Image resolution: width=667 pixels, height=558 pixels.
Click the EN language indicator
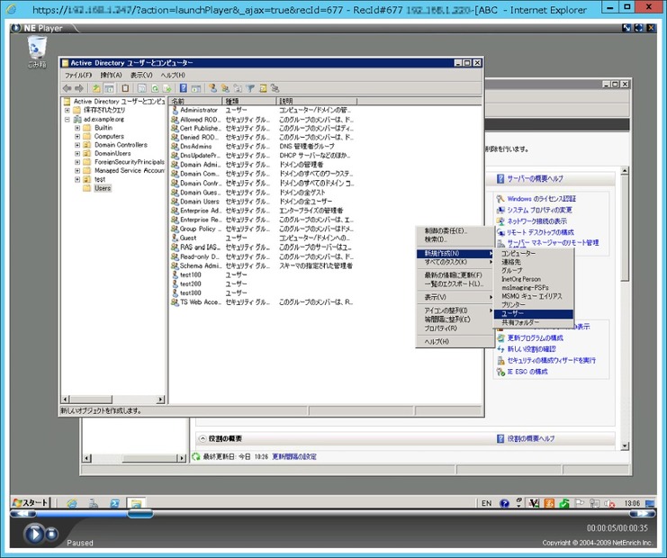487,504
